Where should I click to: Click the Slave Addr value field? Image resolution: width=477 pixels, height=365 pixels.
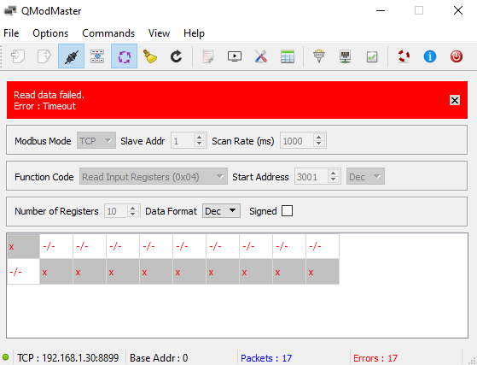point(183,140)
